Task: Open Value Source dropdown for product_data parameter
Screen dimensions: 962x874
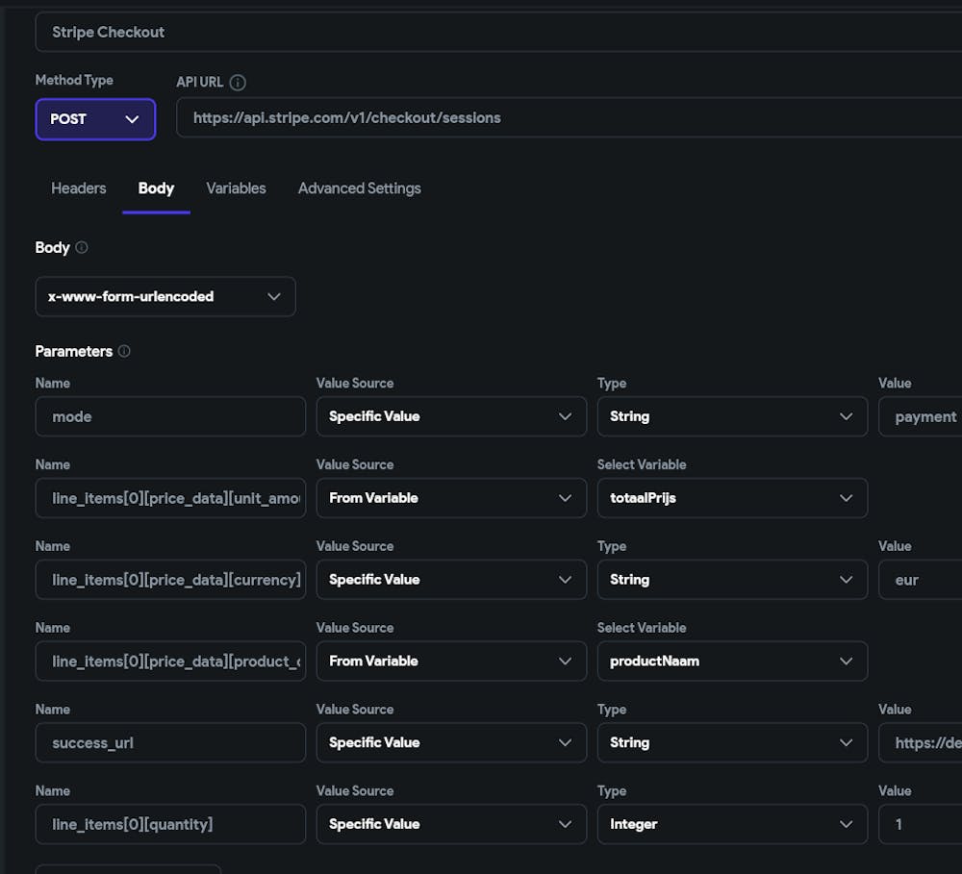Action: pos(451,662)
